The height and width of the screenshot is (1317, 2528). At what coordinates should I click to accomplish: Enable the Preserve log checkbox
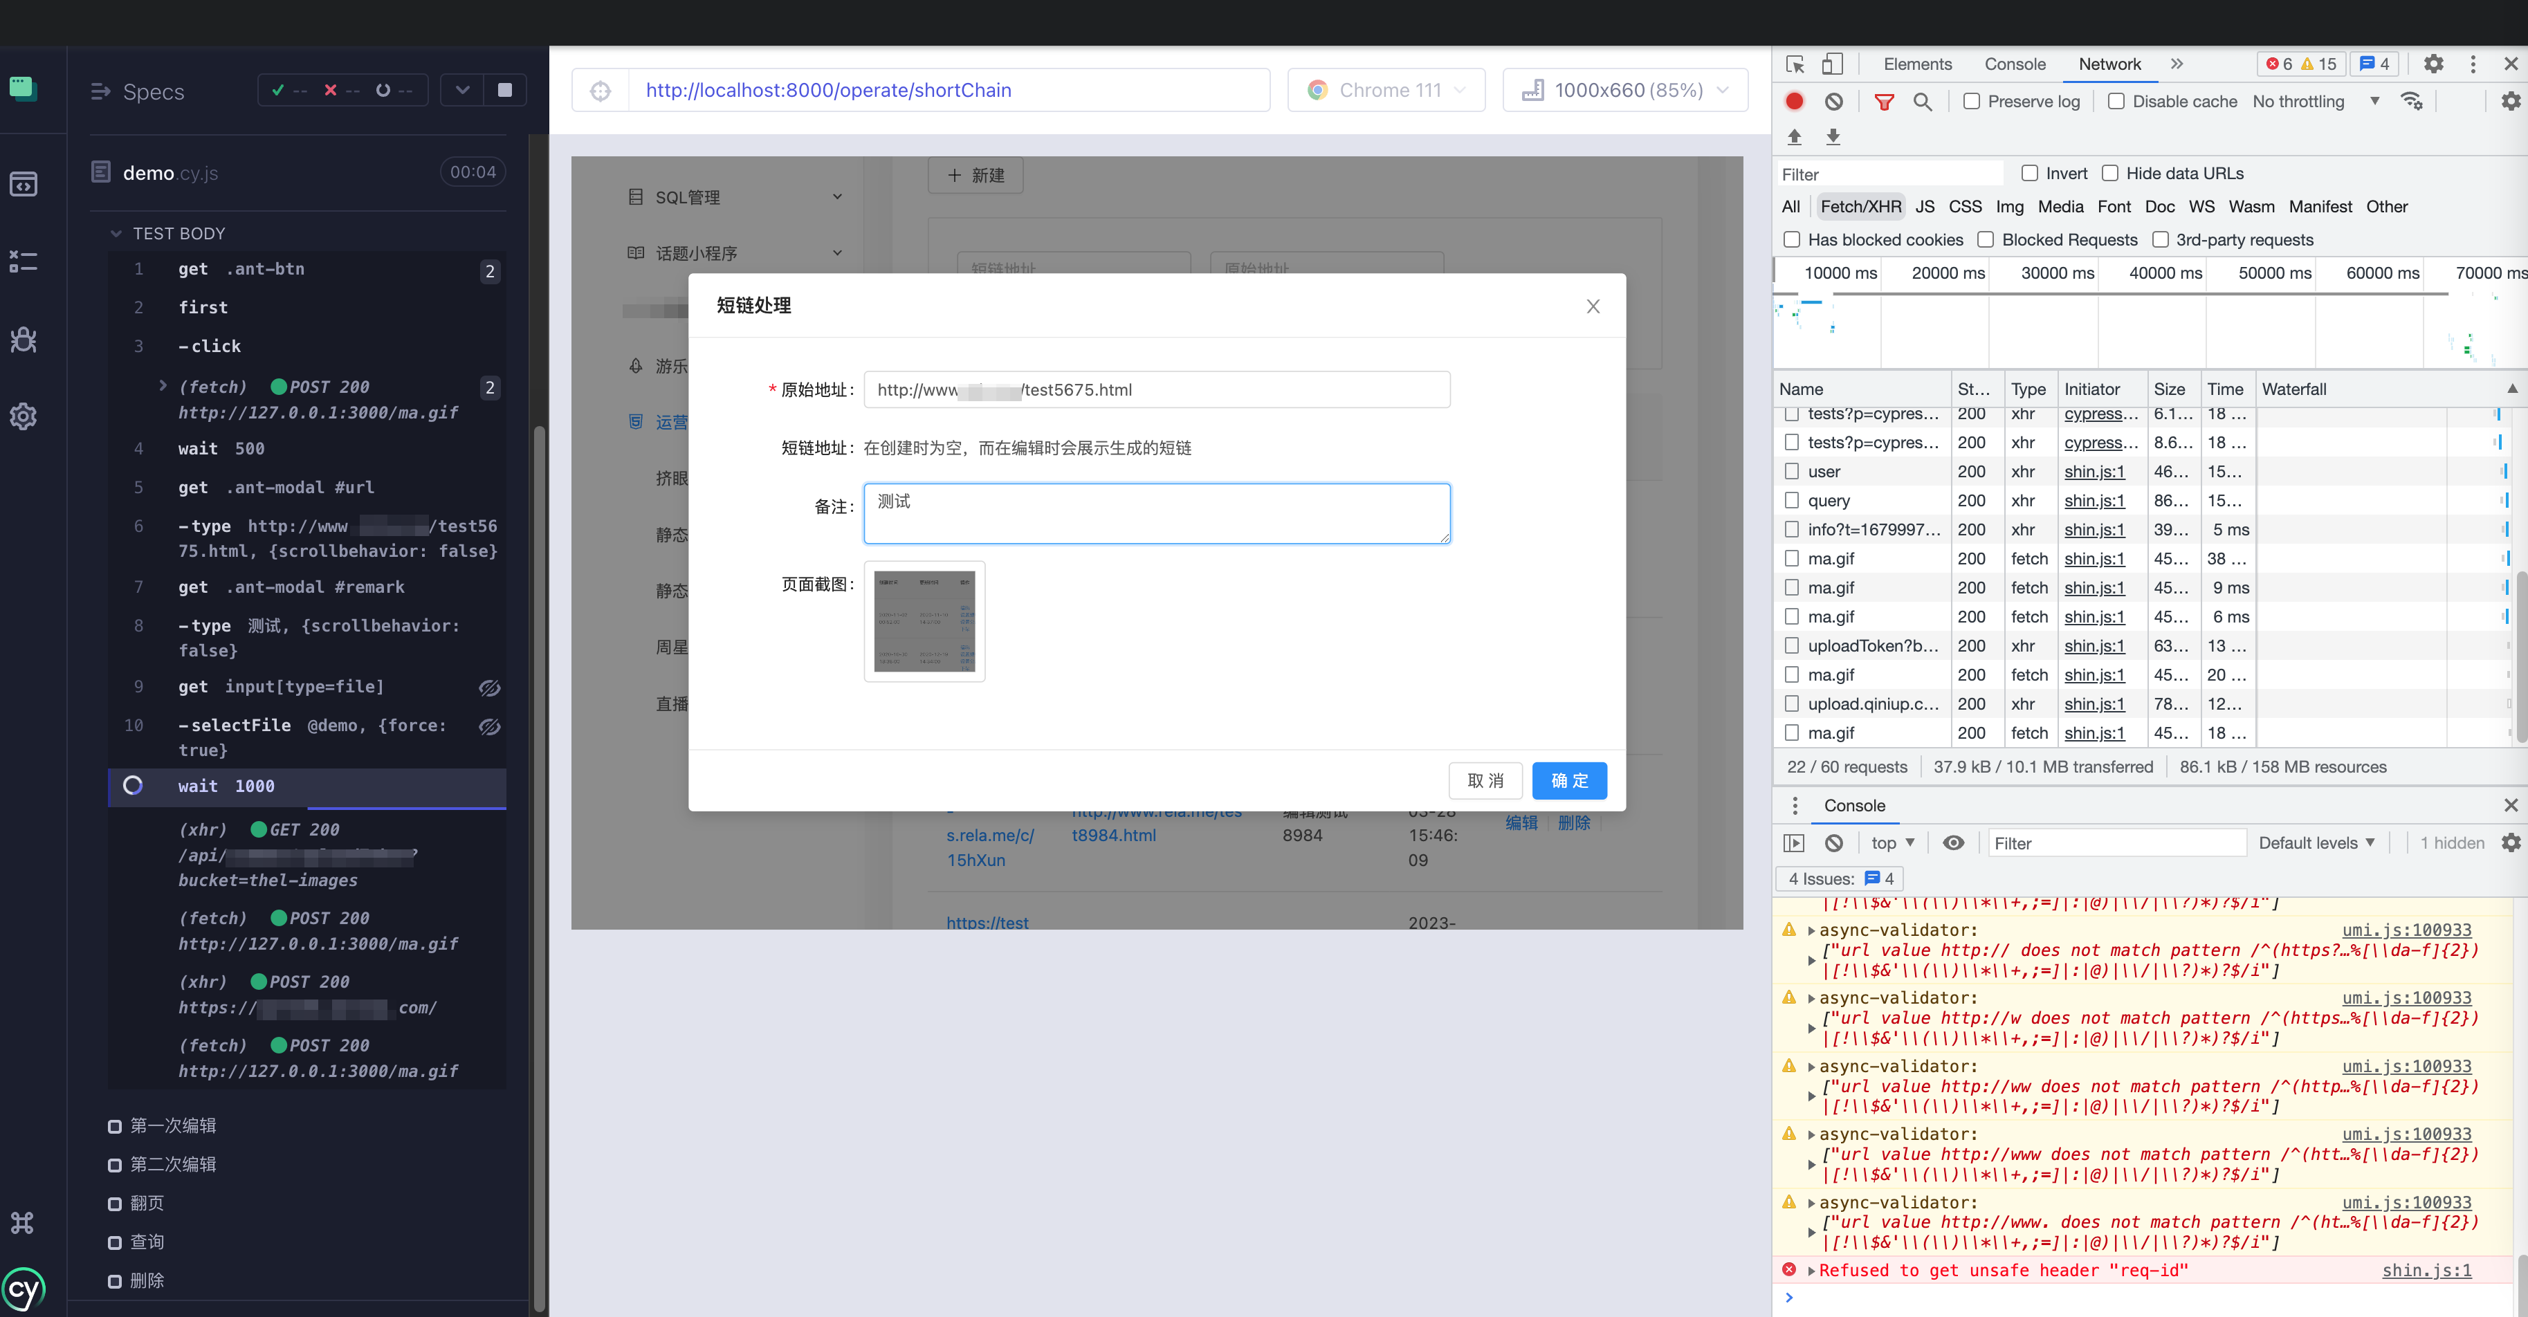(x=1970, y=101)
